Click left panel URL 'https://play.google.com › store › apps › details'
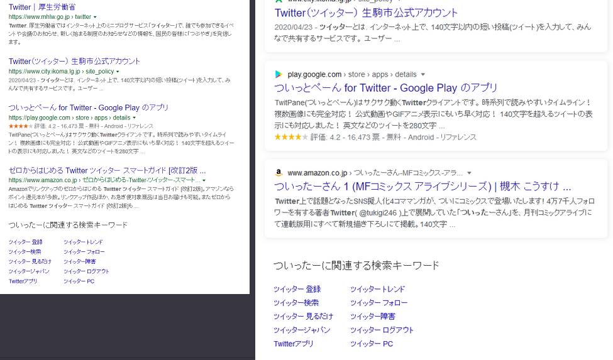The height and width of the screenshot is (360, 613). click(x=69, y=118)
